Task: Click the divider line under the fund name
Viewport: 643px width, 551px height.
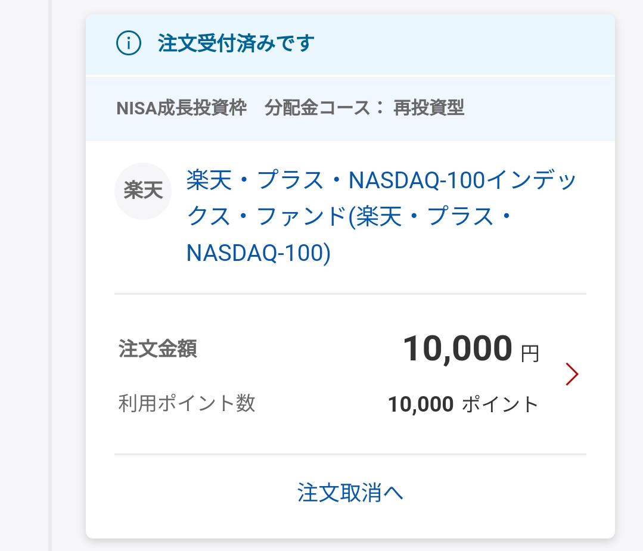Action: (350, 294)
